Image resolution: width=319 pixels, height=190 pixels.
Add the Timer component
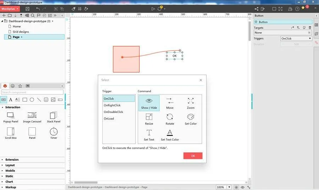coord(54,133)
